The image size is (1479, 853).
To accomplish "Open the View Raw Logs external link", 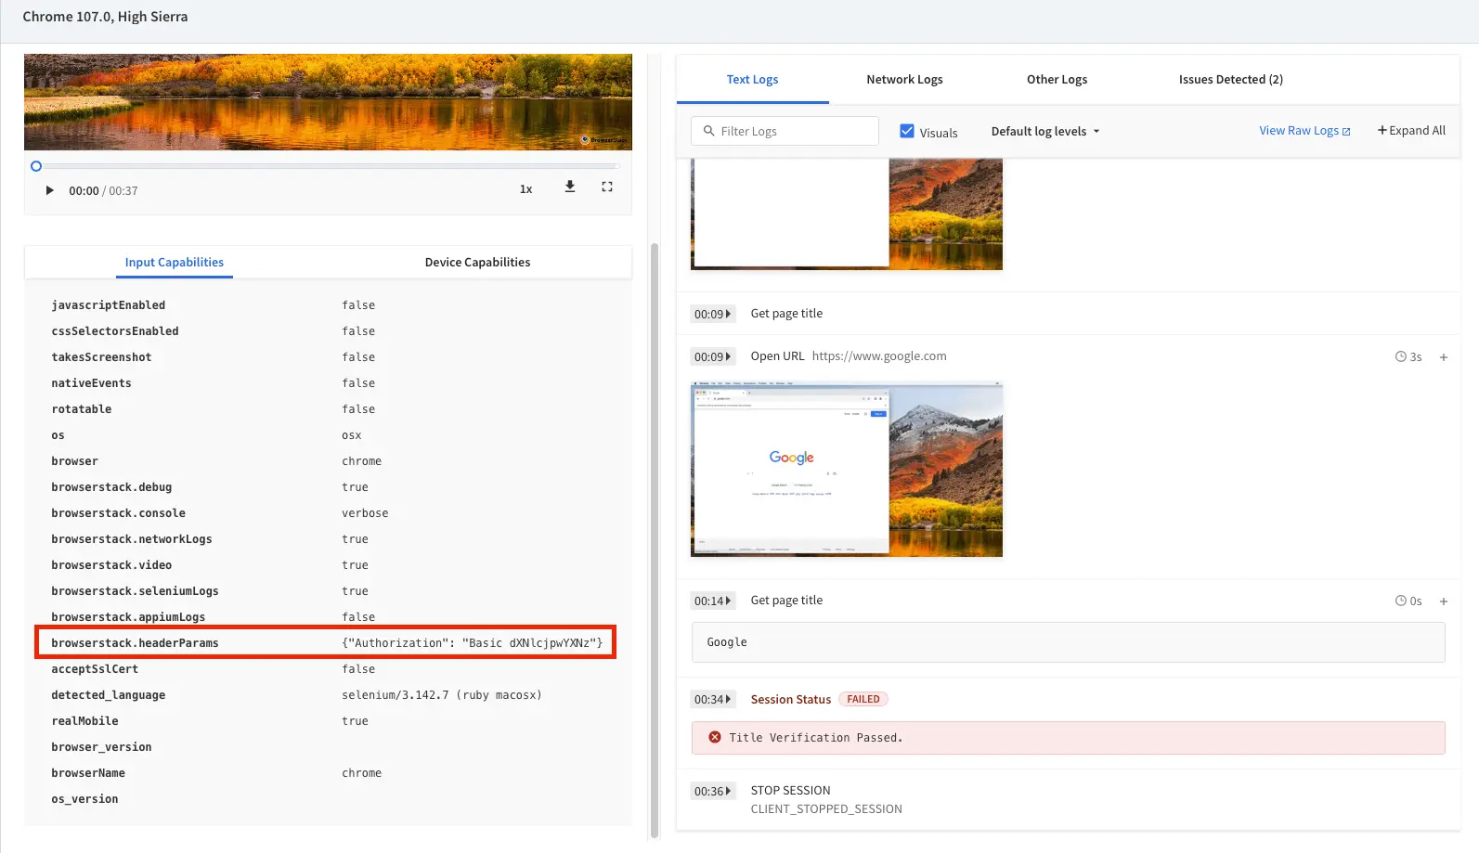I will click(1304, 131).
